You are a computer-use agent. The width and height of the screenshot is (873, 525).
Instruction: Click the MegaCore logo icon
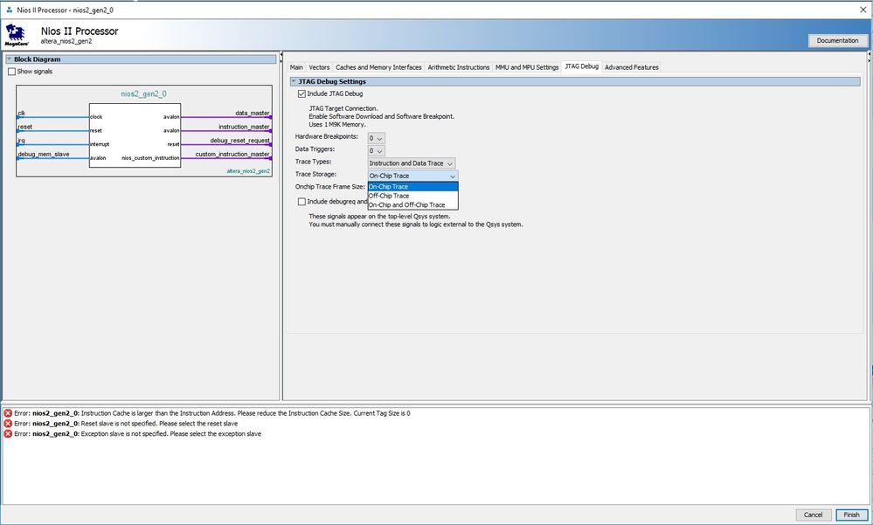[17, 35]
